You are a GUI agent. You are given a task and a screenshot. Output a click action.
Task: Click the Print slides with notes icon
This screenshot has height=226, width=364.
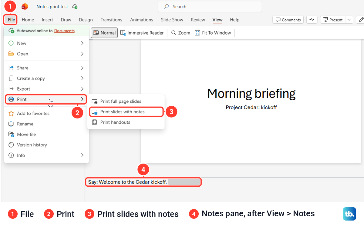pyautogui.click(x=95, y=112)
